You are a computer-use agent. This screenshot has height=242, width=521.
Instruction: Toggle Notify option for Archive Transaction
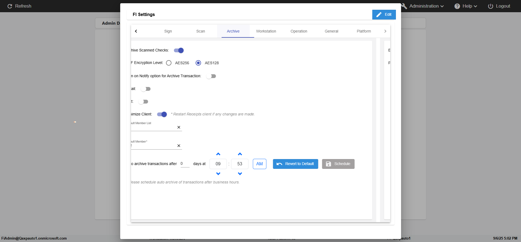(x=211, y=76)
